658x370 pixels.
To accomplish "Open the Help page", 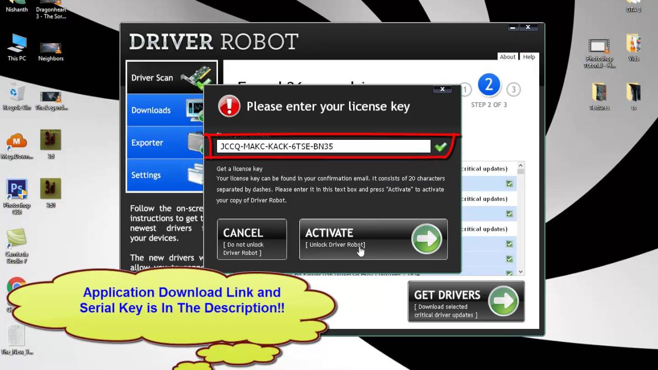I will [x=529, y=57].
